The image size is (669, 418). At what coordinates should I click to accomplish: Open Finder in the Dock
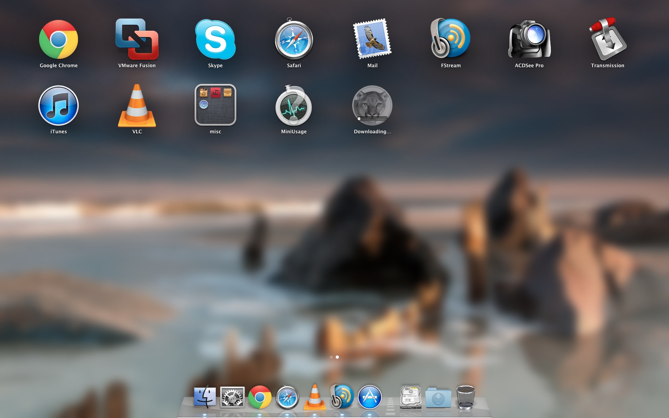point(205,397)
